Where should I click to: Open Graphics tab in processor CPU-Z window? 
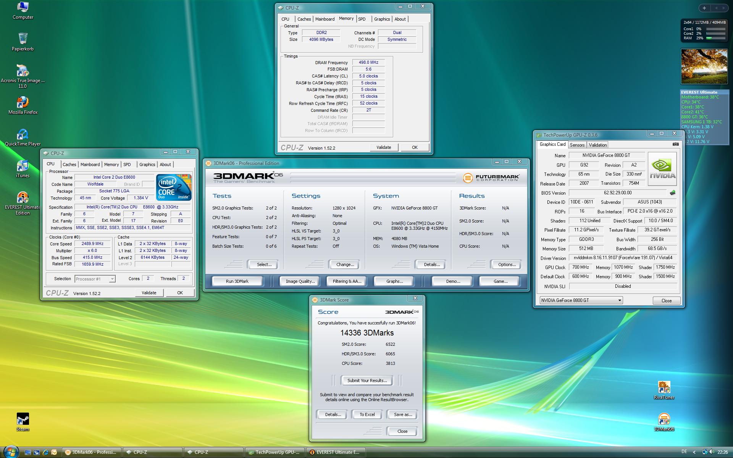pos(147,164)
